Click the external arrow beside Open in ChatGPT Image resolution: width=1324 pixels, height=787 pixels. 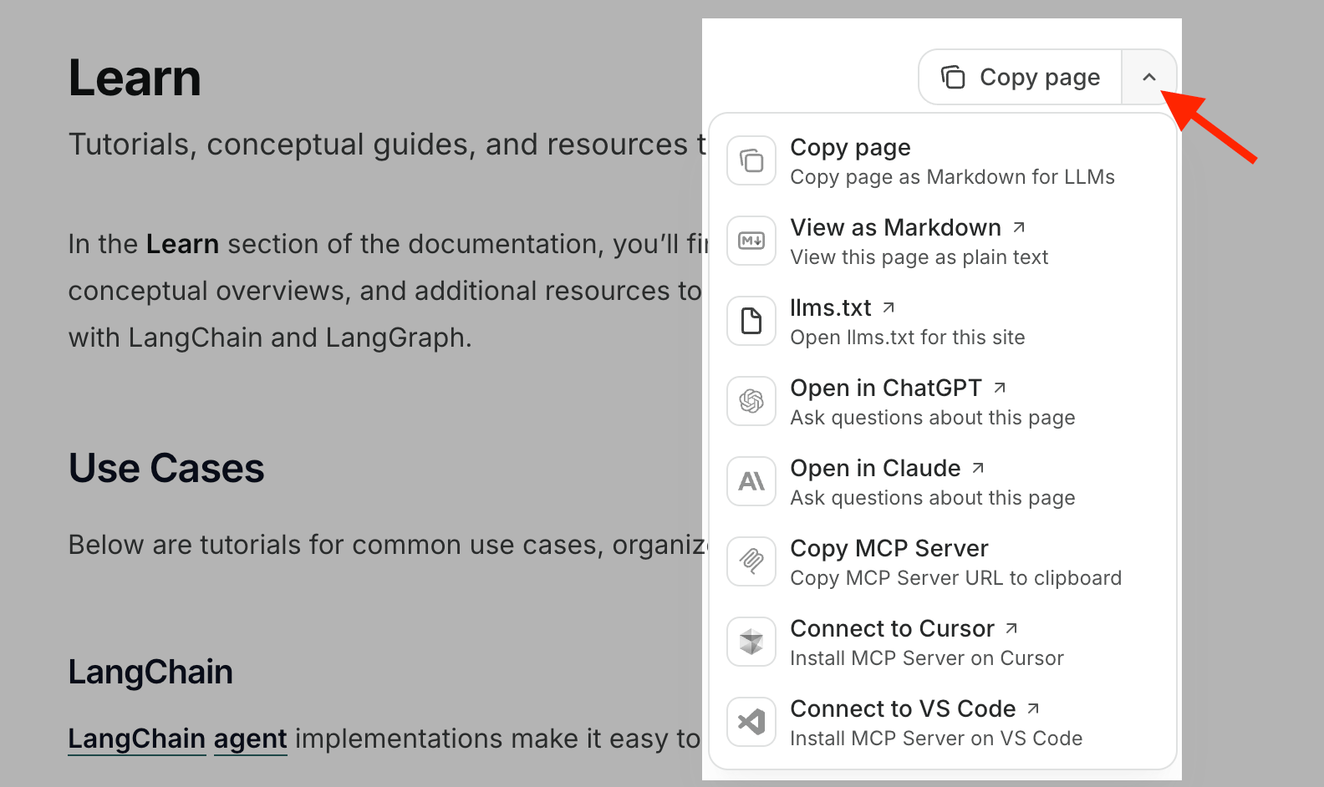(x=1000, y=388)
